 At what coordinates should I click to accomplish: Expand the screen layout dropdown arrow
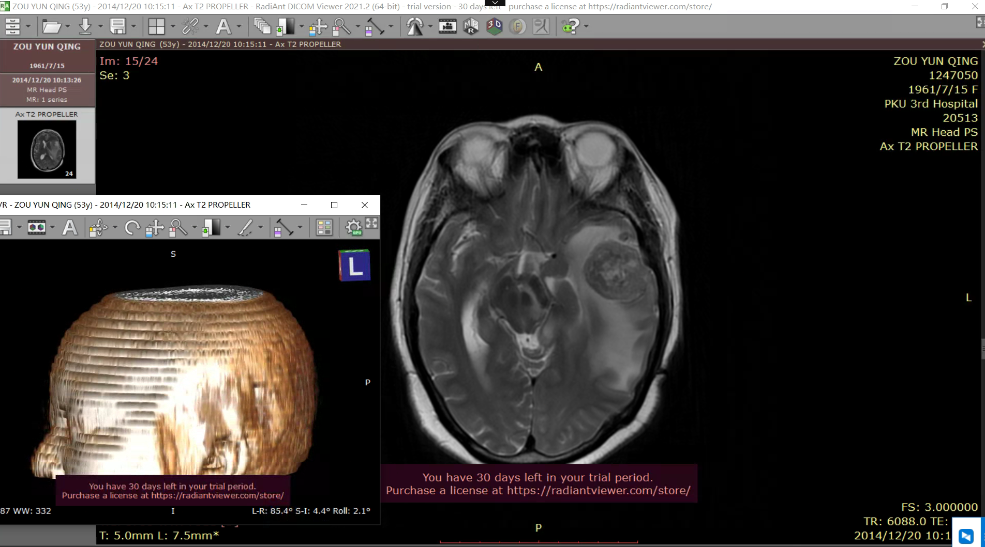[x=173, y=26]
